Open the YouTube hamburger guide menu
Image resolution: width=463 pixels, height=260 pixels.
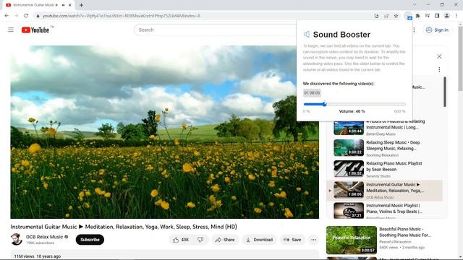pyautogui.click(x=11, y=30)
